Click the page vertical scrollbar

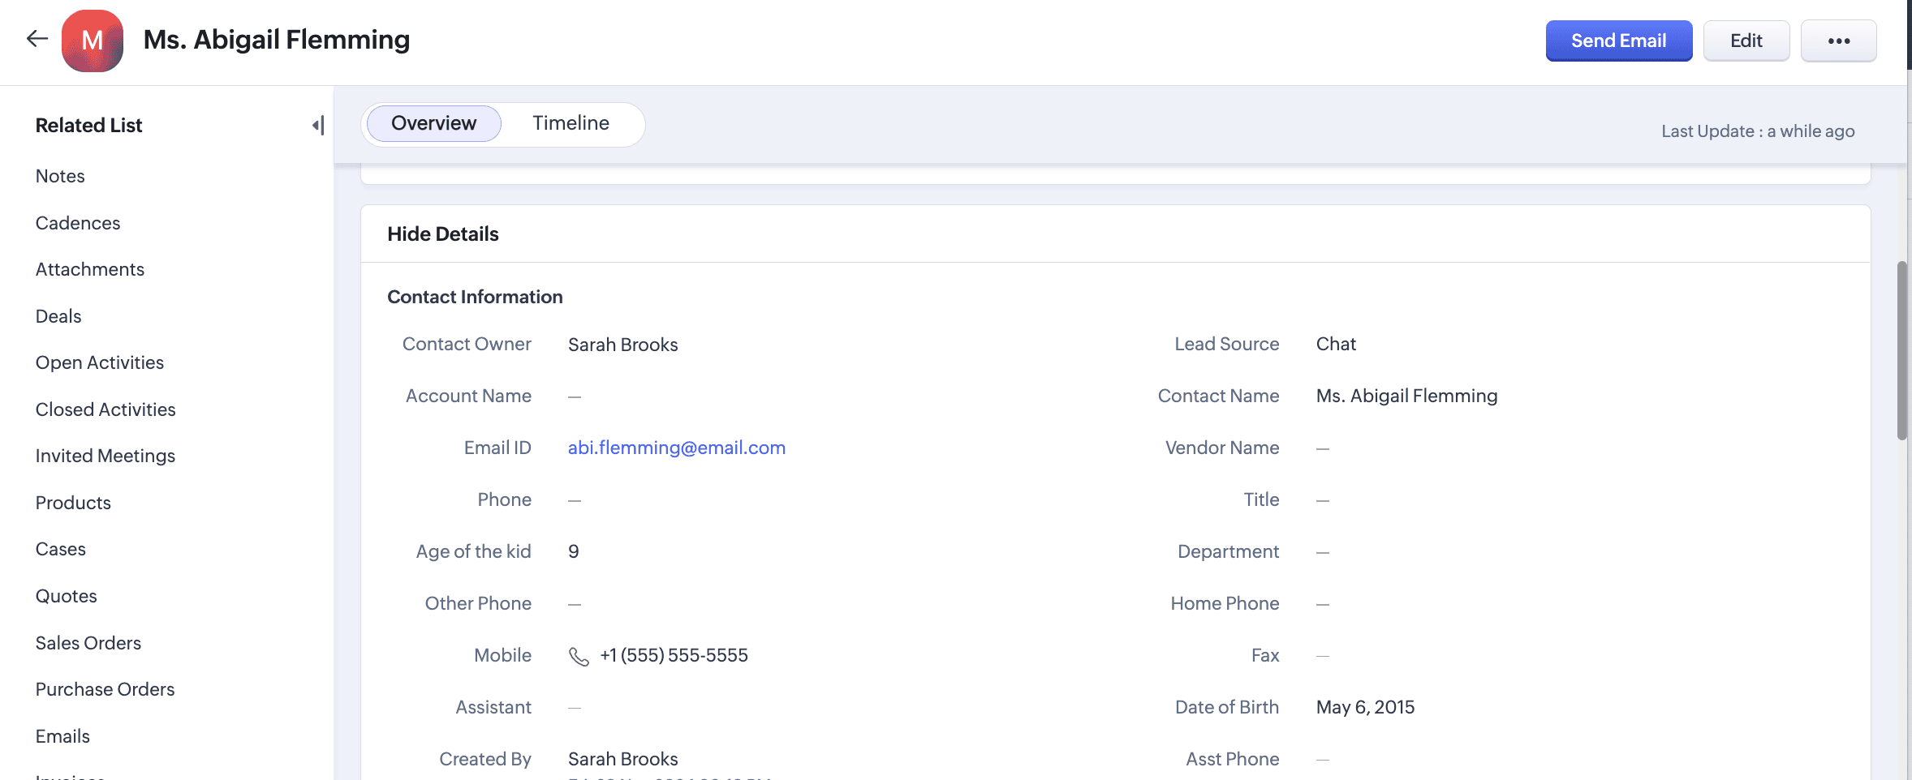coord(1901,350)
